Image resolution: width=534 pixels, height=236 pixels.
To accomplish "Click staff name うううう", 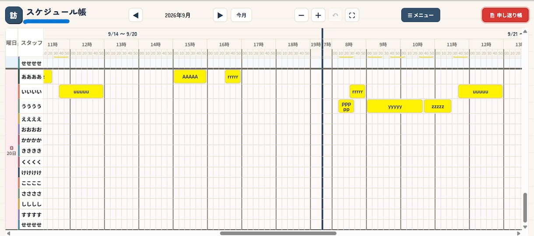I will pos(32,106).
